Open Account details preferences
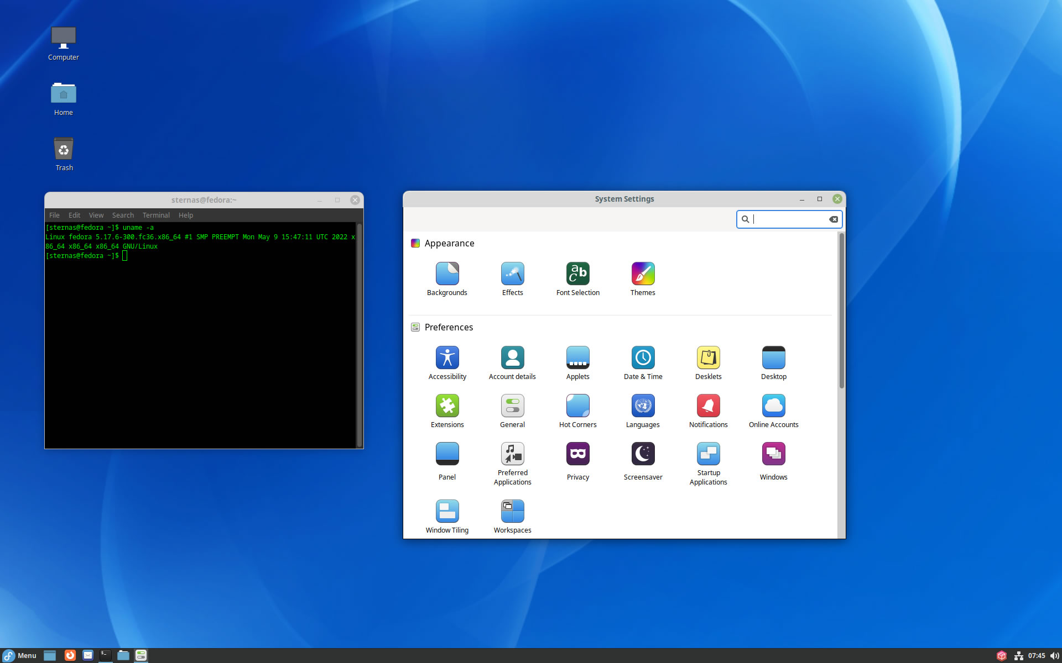 point(512,363)
